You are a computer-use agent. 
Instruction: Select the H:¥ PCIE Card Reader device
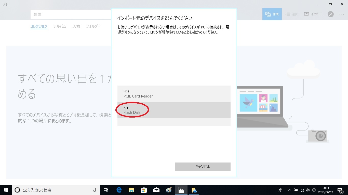[x=174, y=94]
